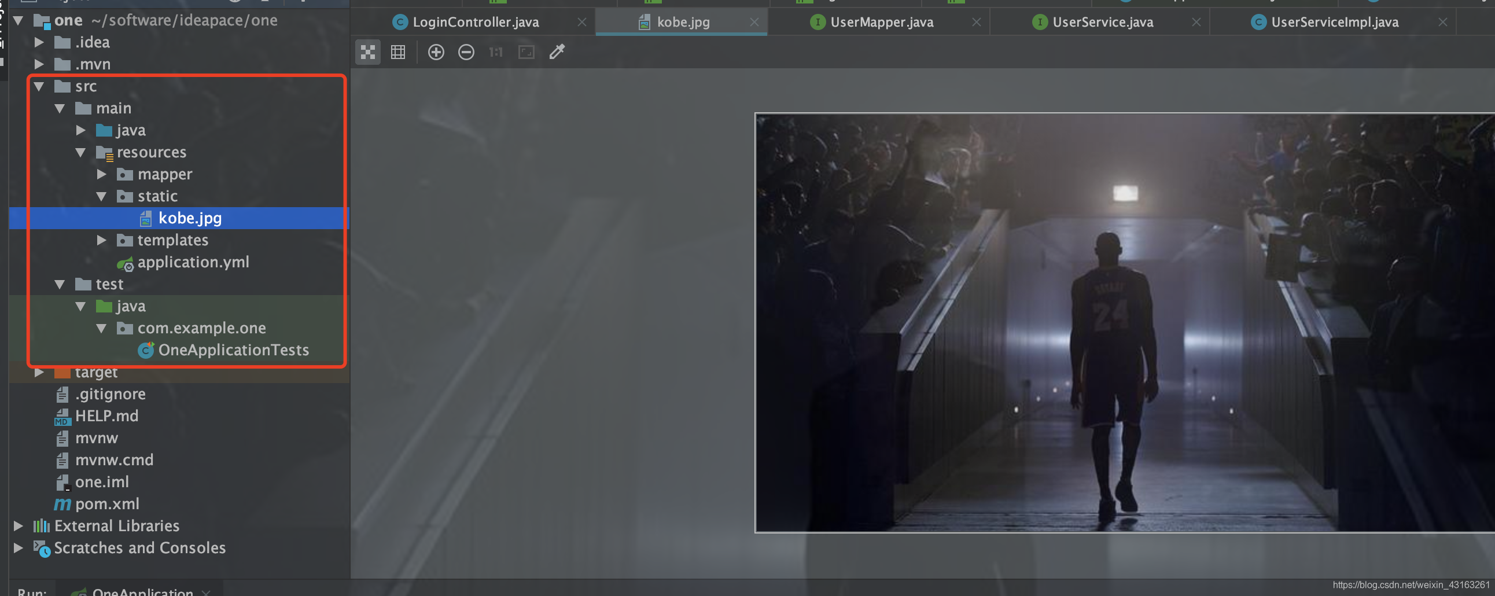Click the HELP.md markdown file icon
Viewport: 1495px width, 596px height.
pos(62,417)
